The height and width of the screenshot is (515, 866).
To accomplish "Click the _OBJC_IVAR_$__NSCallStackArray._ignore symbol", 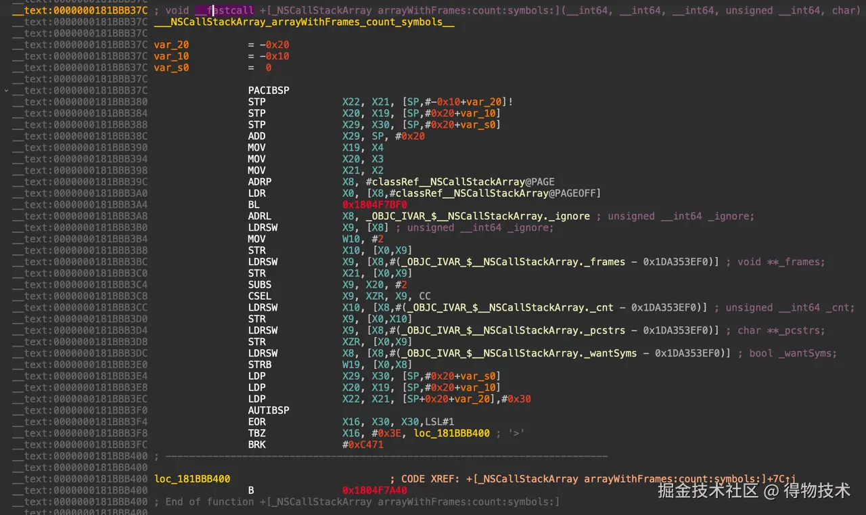I will coord(478,216).
